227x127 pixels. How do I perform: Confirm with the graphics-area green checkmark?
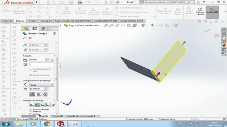[x=207, y=31]
